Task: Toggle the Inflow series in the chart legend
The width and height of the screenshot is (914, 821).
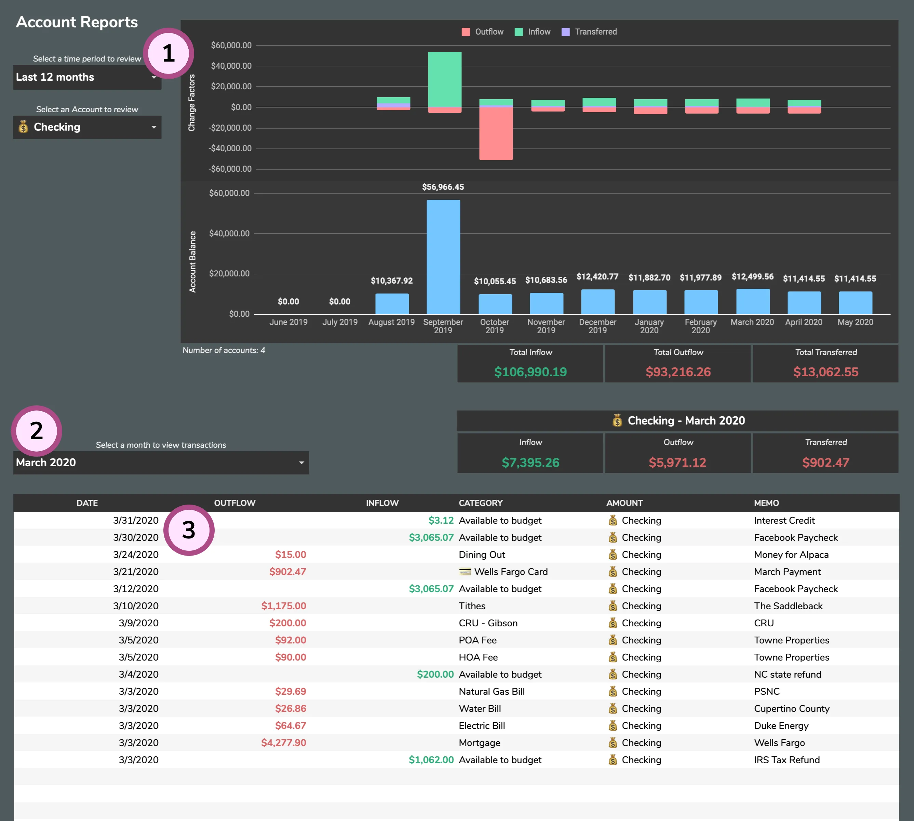Action: pyautogui.click(x=532, y=31)
